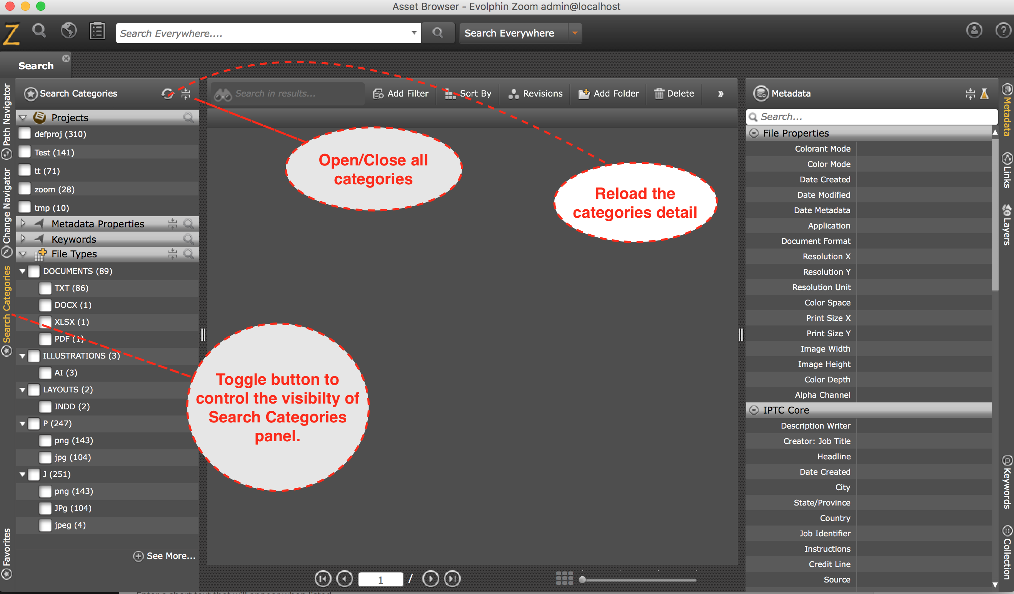Click the thumbnail size slider handle
This screenshot has height=594, width=1014.
[x=582, y=580]
